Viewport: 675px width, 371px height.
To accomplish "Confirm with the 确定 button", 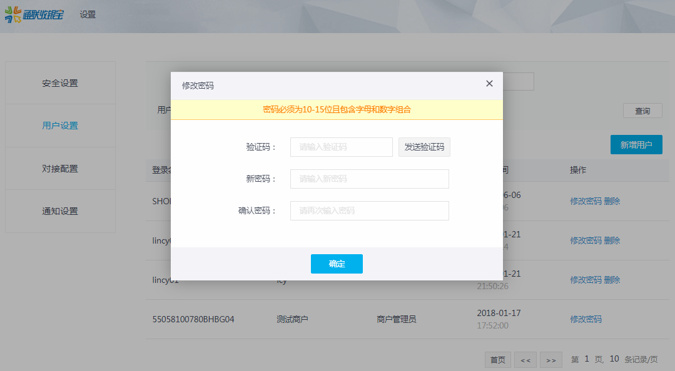I will point(337,264).
